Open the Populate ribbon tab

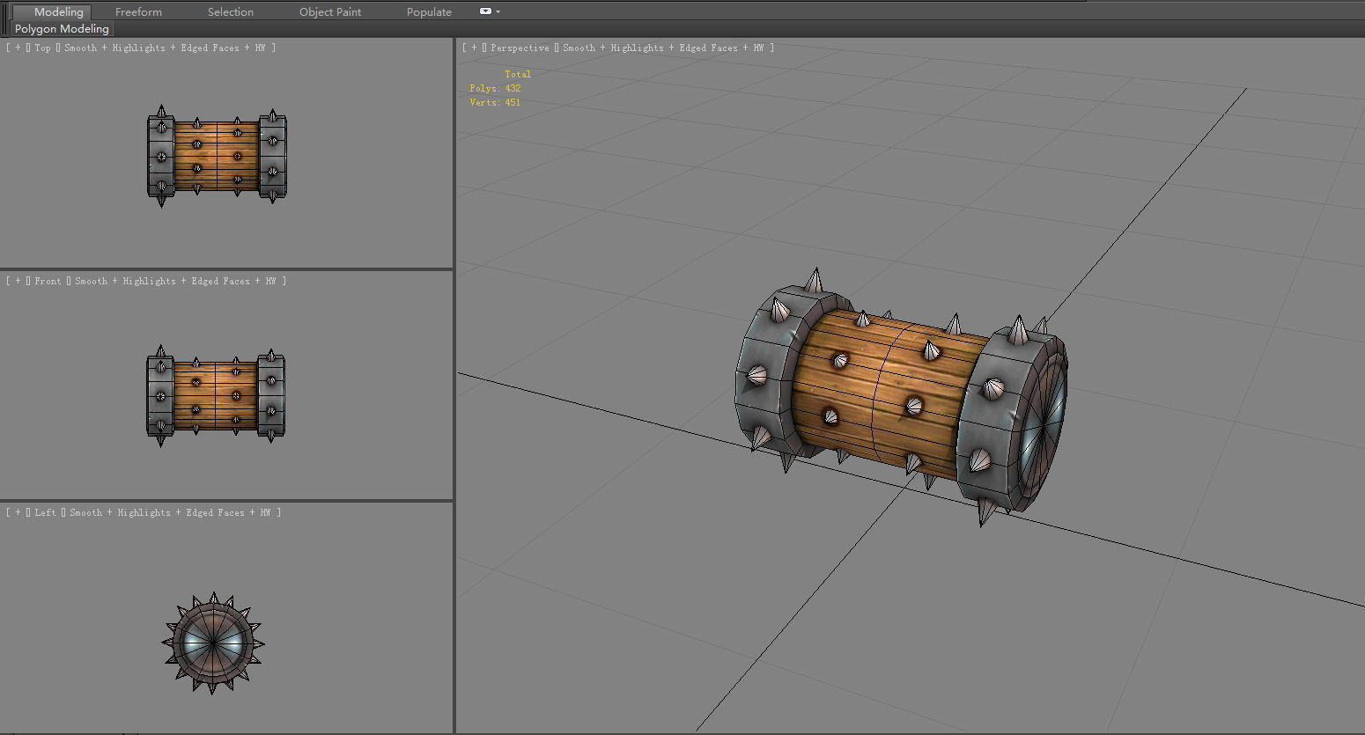(429, 12)
